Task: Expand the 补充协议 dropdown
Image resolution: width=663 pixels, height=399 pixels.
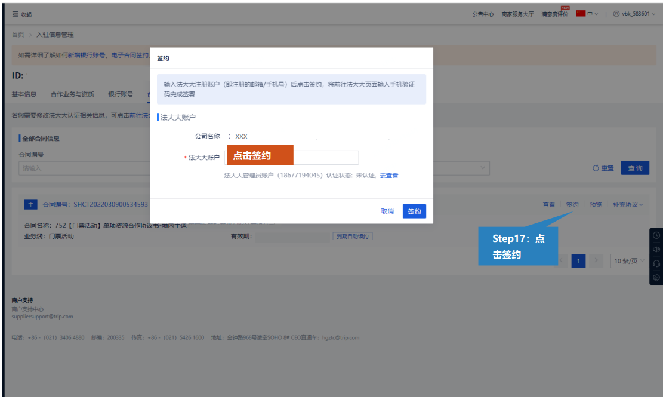Action: pyautogui.click(x=627, y=205)
